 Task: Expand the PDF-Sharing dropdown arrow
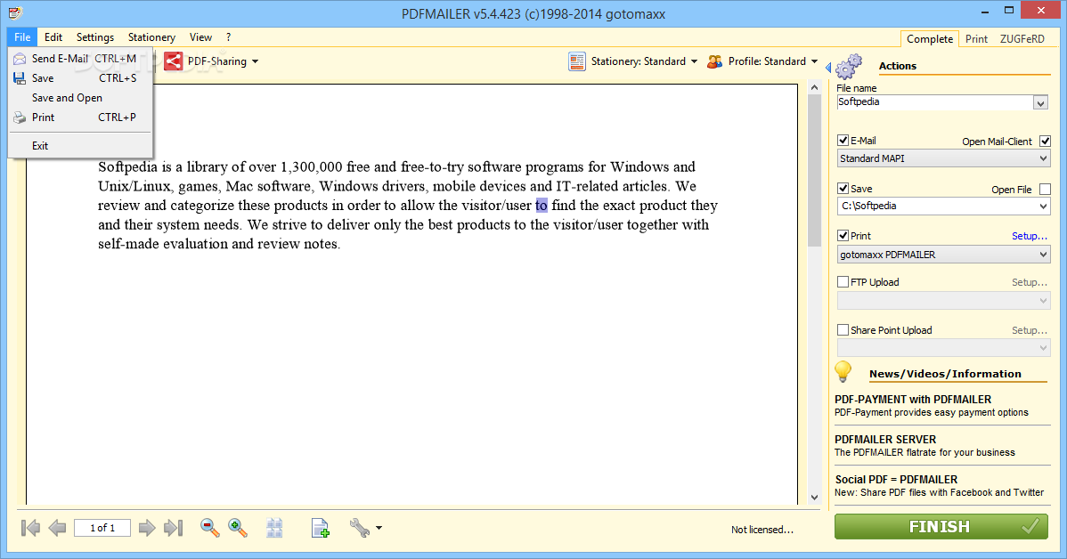point(256,61)
